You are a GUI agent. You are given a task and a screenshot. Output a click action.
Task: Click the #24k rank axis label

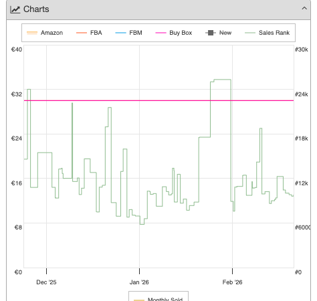302,94
